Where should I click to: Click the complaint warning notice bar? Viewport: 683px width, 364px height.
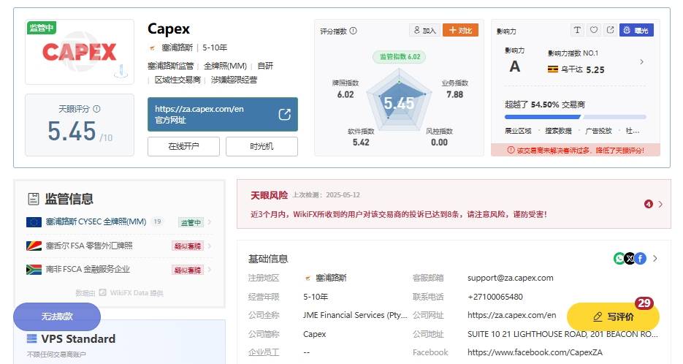point(576,150)
